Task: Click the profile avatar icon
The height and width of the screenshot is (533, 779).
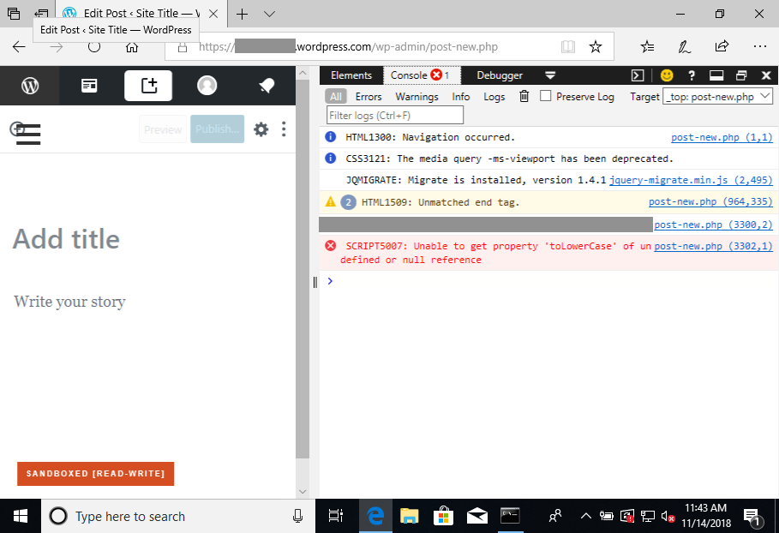Action: tap(207, 86)
